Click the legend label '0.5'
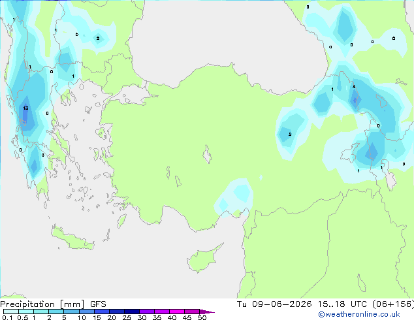This screenshot has width=414, height=320. click(23, 317)
